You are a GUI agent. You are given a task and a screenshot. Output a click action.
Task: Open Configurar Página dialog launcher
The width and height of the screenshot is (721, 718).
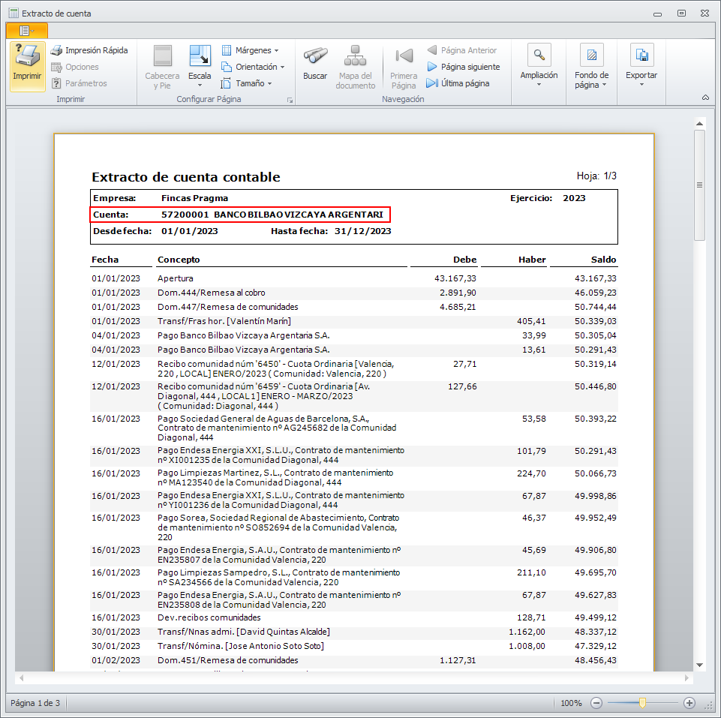pyautogui.click(x=290, y=100)
